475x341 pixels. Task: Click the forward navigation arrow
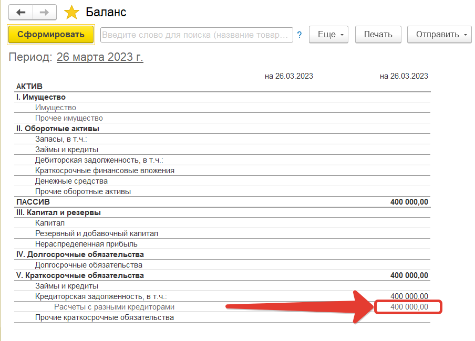45,12
